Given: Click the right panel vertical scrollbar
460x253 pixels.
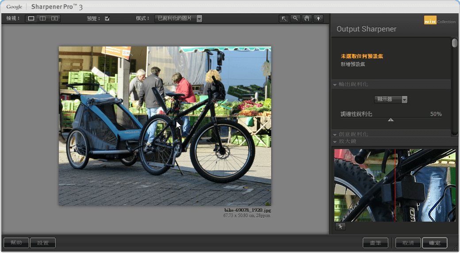Looking at the screenshot, I should coord(454,43).
